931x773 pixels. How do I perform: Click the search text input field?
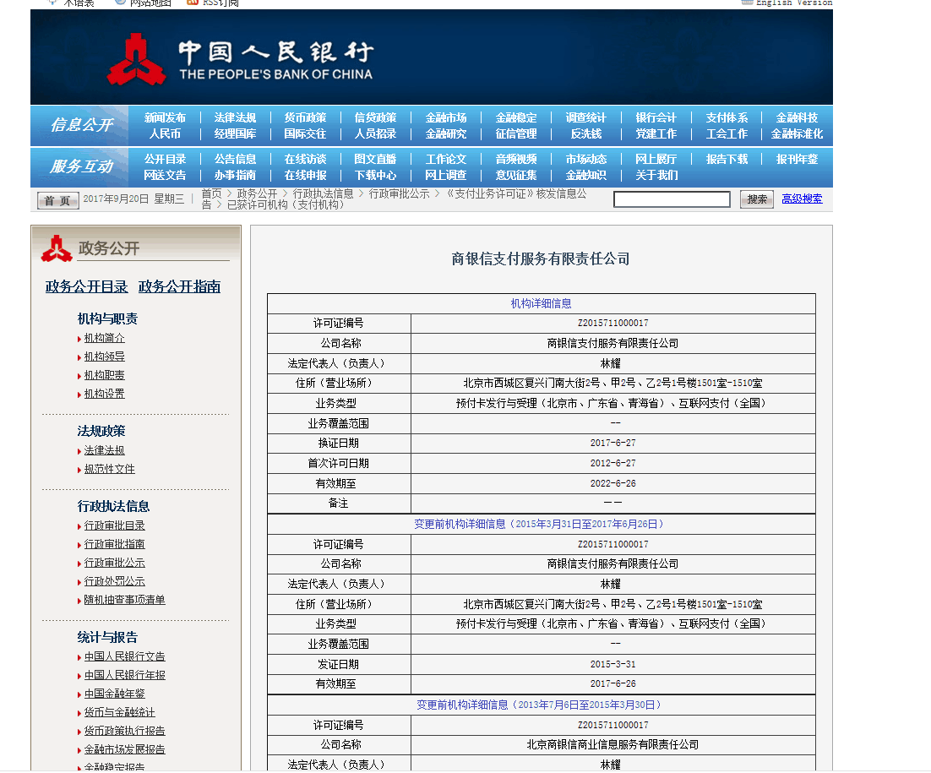[672, 199]
